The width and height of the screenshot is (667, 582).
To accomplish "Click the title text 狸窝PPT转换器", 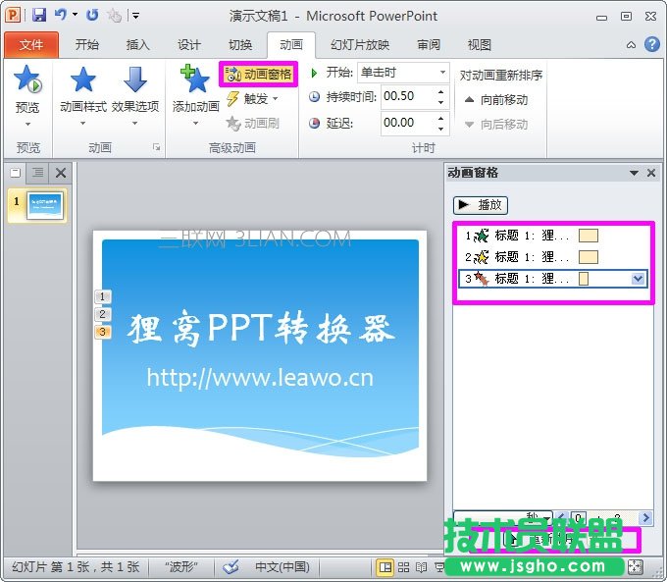I will (x=260, y=329).
